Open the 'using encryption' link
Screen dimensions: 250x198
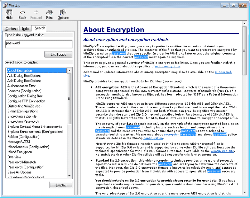coord(167,66)
